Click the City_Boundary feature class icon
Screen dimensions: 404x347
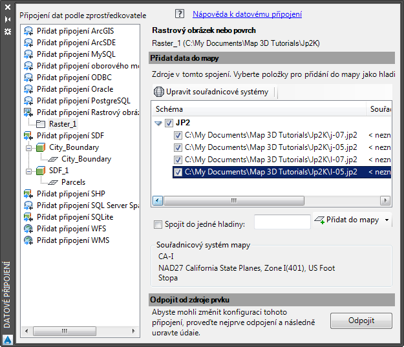click(x=54, y=159)
